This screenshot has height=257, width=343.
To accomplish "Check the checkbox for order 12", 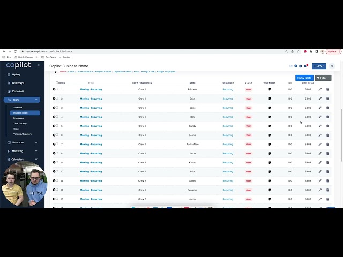I will point(57,190).
